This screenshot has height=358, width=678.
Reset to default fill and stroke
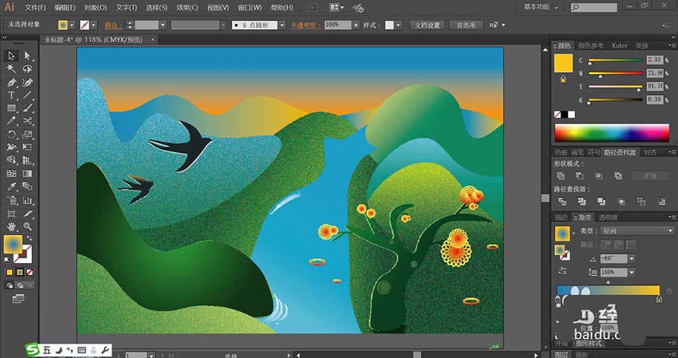[7, 260]
